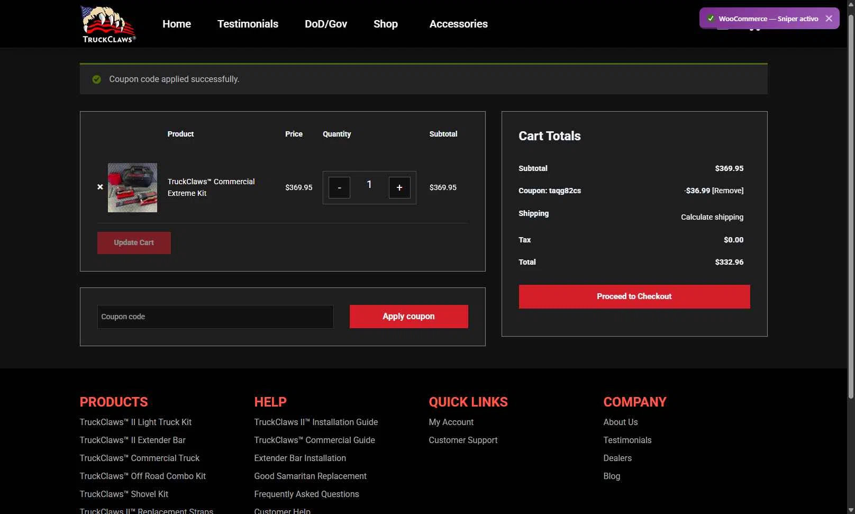Open TruckClaws Shovel Kit link
Image resolution: width=855 pixels, height=514 pixels.
[x=124, y=494]
